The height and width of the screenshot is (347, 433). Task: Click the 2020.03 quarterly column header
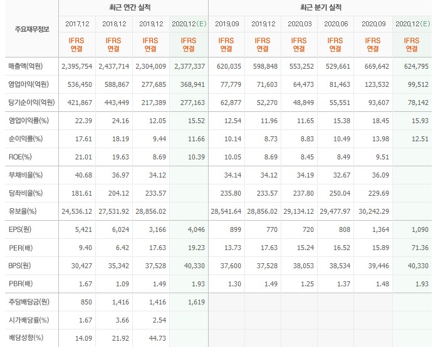click(x=300, y=24)
